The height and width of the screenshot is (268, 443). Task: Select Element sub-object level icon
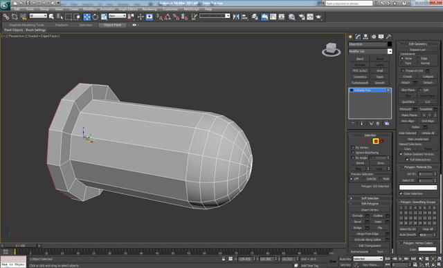coord(382,141)
